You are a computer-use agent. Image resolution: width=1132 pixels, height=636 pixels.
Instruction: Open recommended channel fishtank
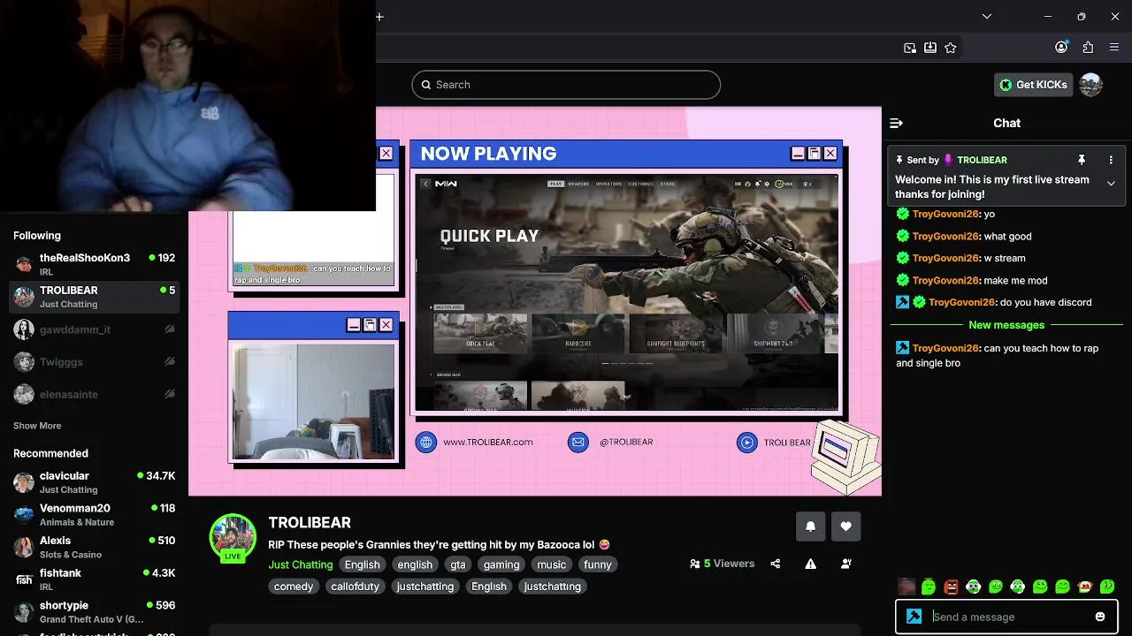(x=95, y=579)
